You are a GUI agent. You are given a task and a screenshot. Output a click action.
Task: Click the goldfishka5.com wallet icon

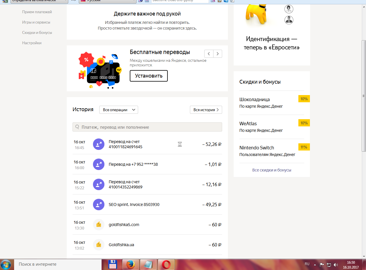pyautogui.click(x=99, y=225)
